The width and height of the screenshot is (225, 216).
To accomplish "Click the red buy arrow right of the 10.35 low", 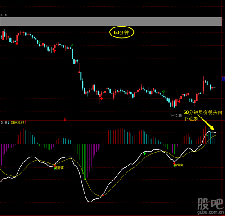I will 179,102.
